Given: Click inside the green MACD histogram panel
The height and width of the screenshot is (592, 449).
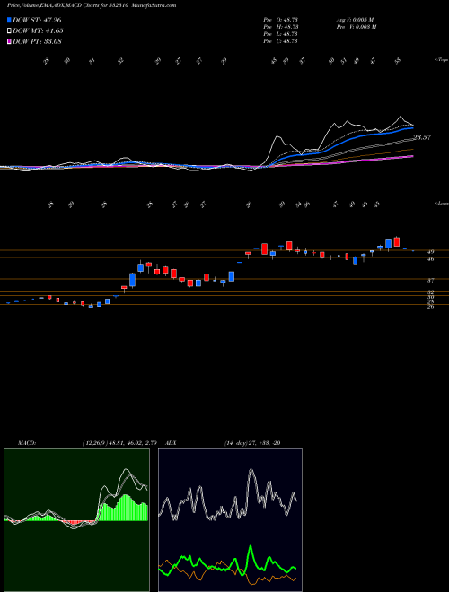Looking at the screenshot, I should tap(76, 520).
